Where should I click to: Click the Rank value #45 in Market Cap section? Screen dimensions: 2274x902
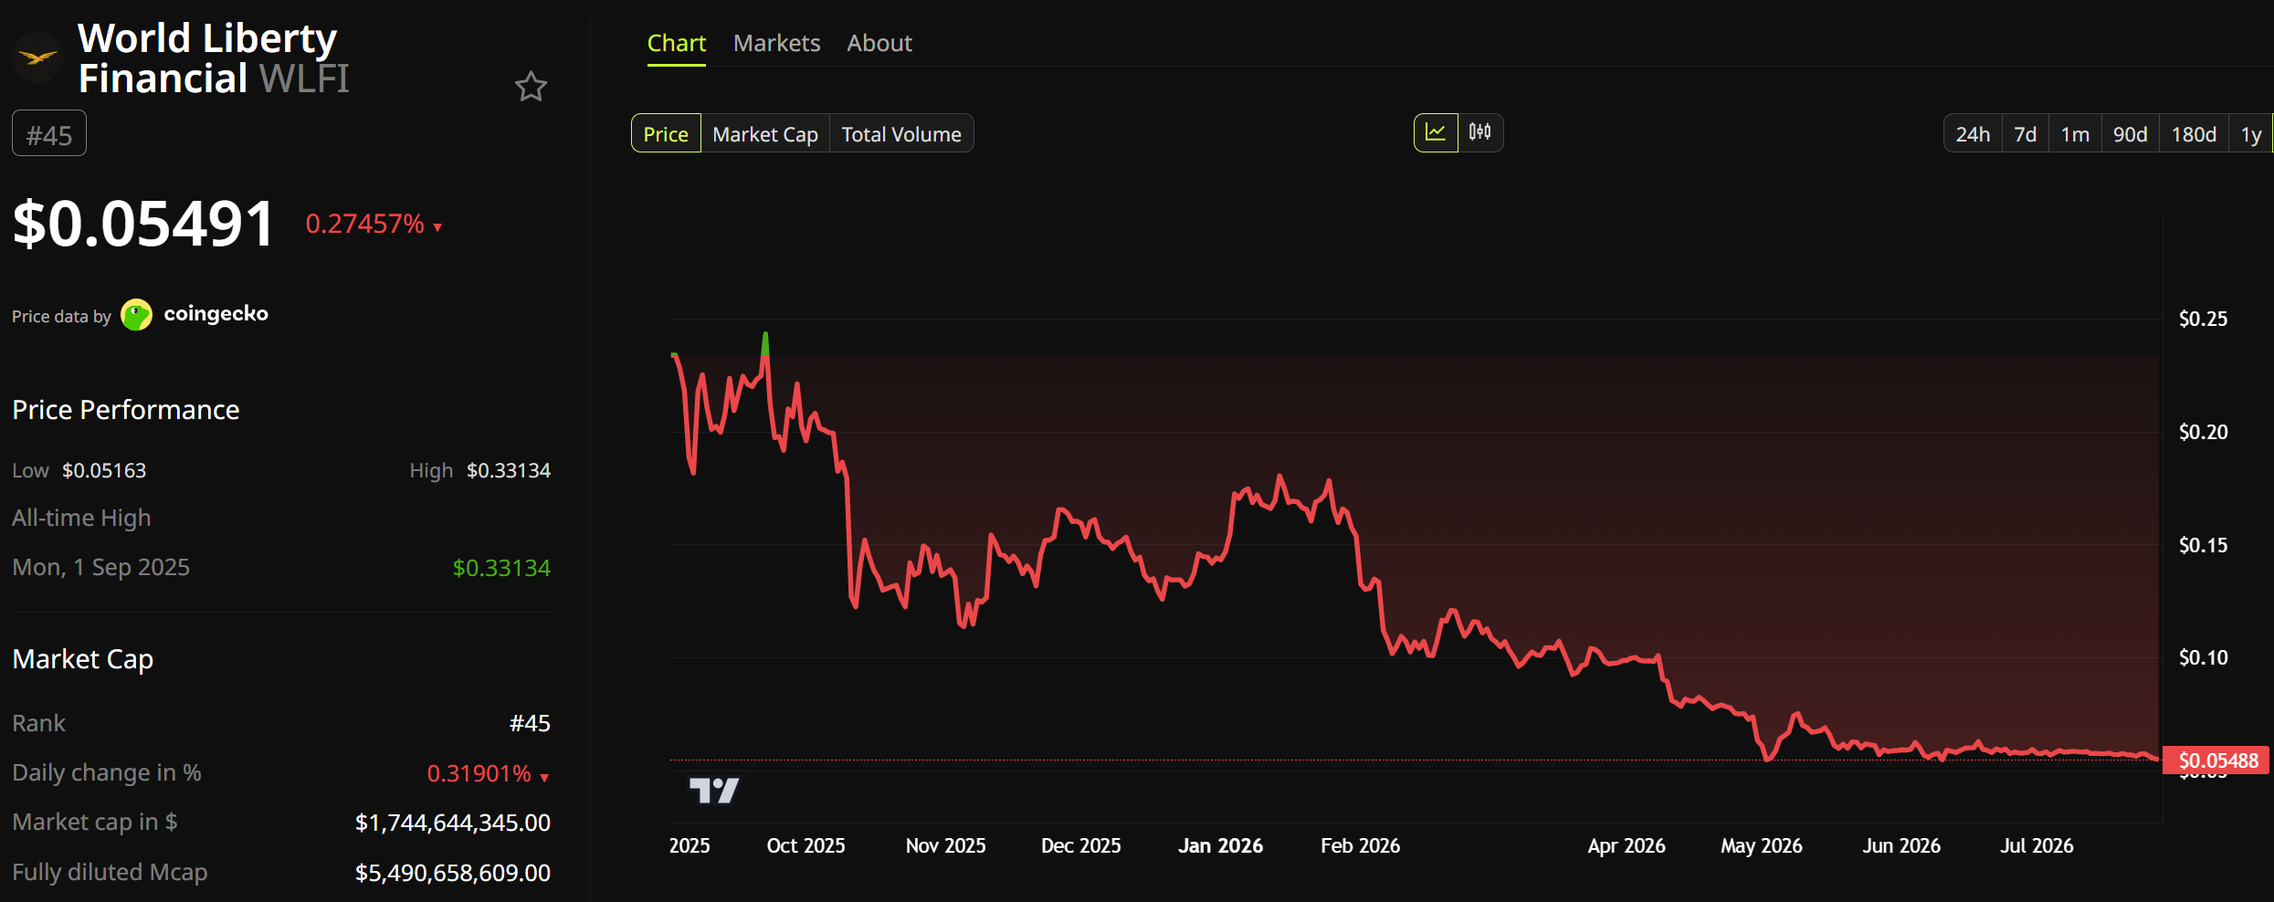pyautogui.click(x=530, y=723)
